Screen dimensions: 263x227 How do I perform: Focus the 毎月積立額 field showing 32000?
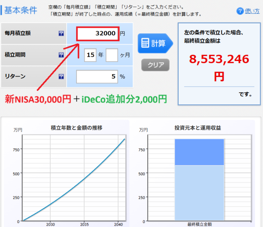98,34
